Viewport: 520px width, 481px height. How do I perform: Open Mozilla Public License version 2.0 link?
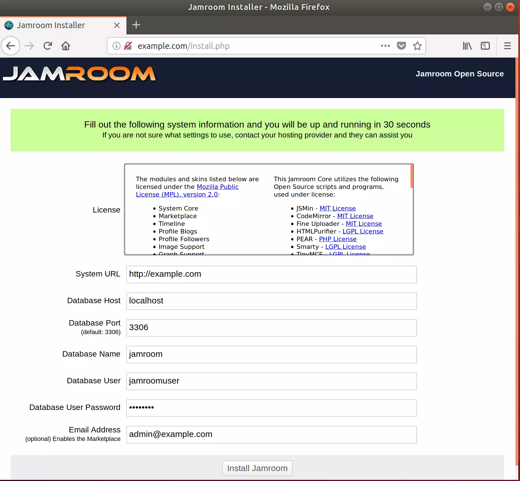pyautogui.click(x=187, y=191)
